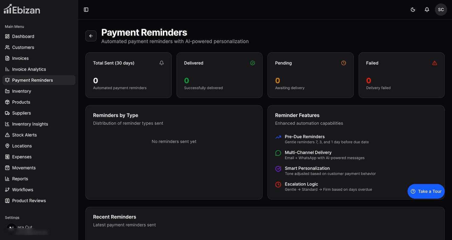Image resolution: width=452 pixels, height=240 pixels.
Task: Click the Products box icon
Action: coord(8,102)
